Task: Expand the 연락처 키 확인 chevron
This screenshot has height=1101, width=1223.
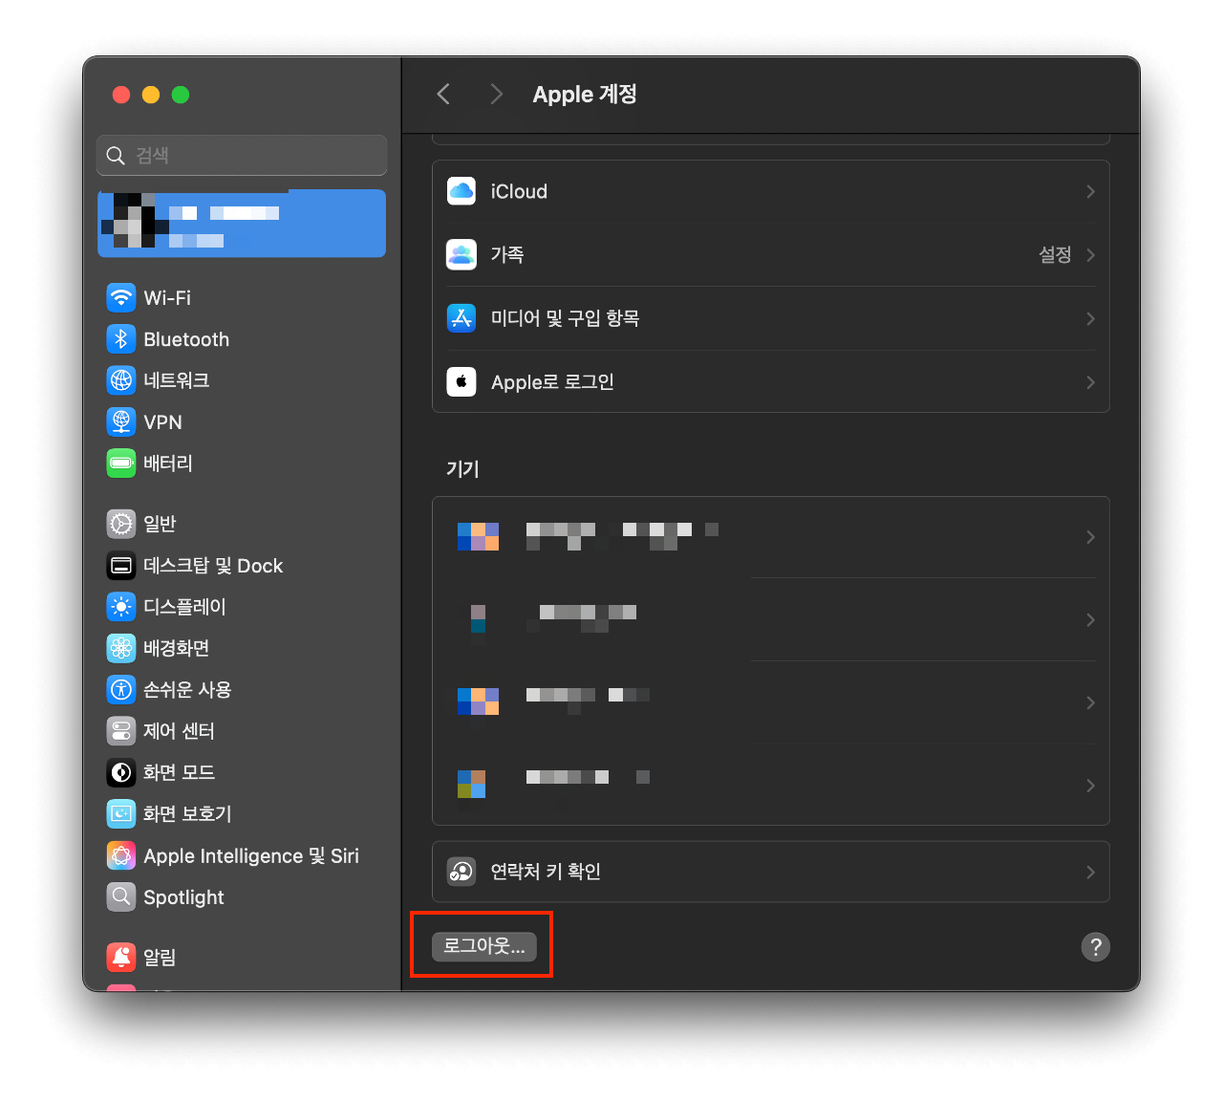Action: point(1090,872)
